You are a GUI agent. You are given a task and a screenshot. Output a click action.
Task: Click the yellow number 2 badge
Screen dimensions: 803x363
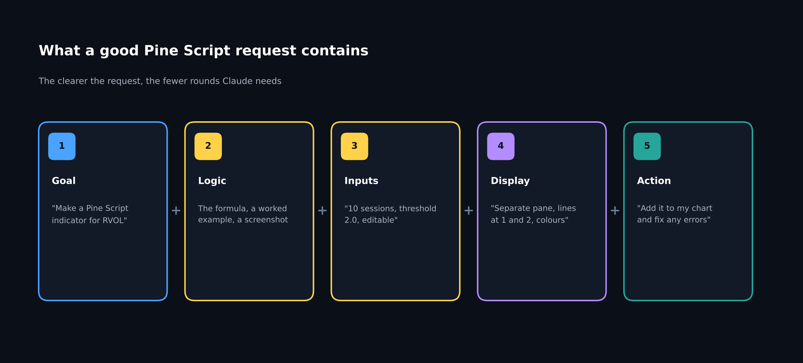click(208, 146)
